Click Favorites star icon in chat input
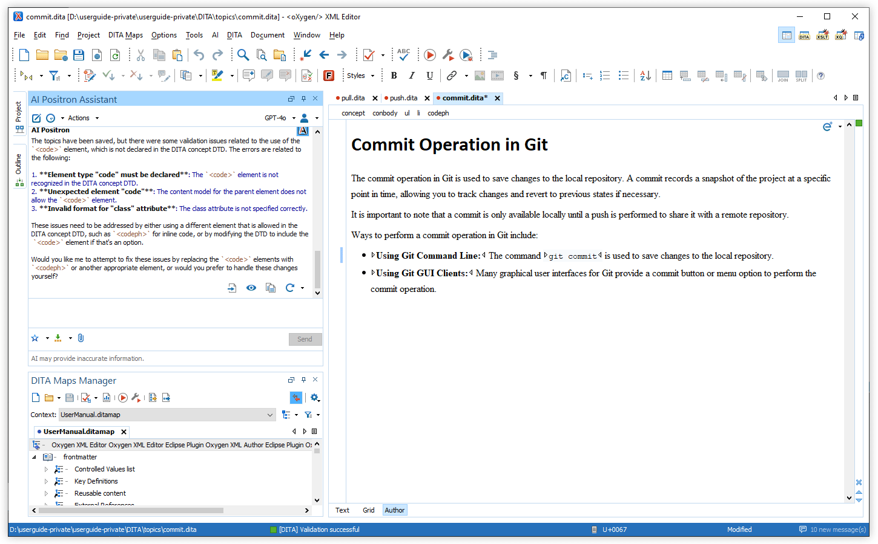Screen dimensions: 878x544 (x=35, y=338)
